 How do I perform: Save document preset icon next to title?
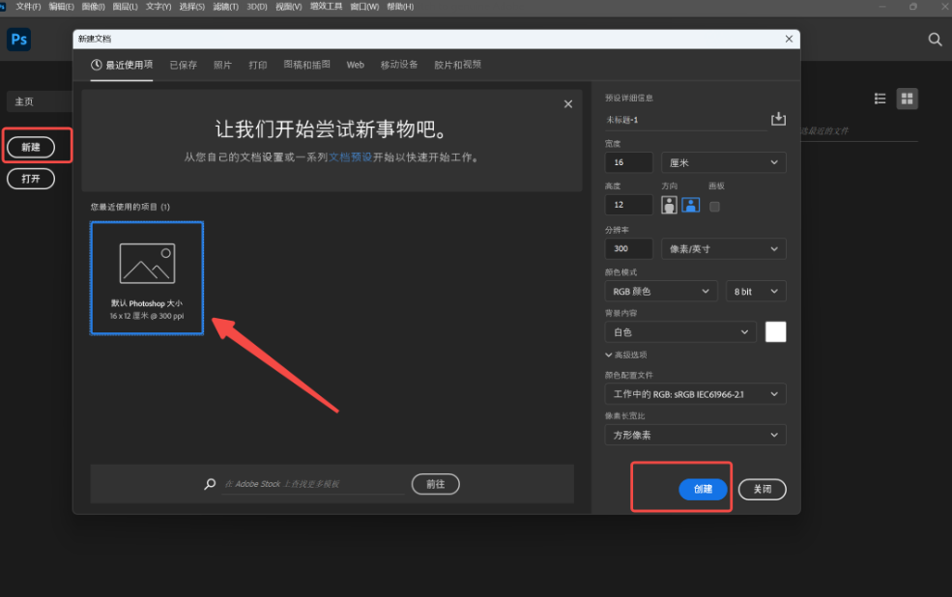(778, 119)
